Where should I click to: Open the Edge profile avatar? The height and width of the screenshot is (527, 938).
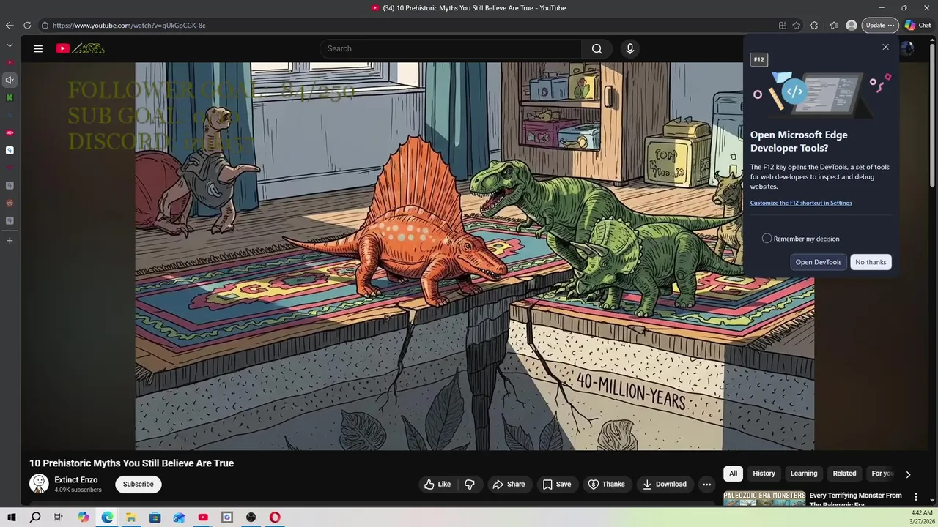[x=852, y=26]
